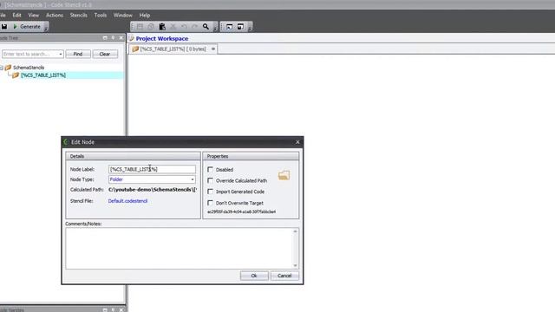This screenshot has height=312, width=555.
Task: Open the Edit menu
Action: pos(16,16)
